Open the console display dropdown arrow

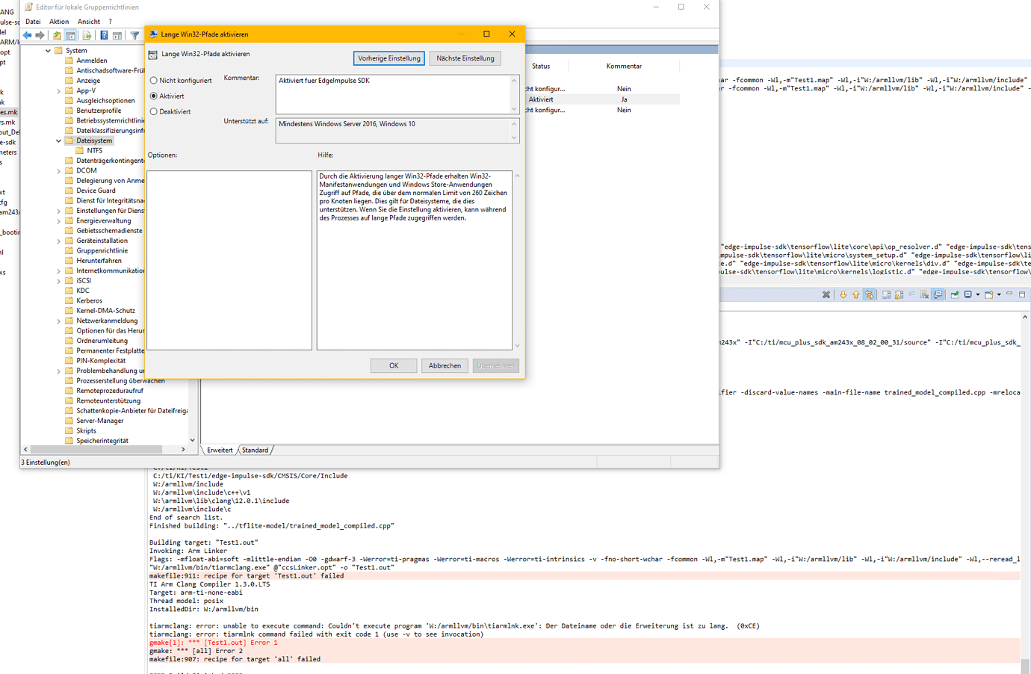[x=977, y=294]
